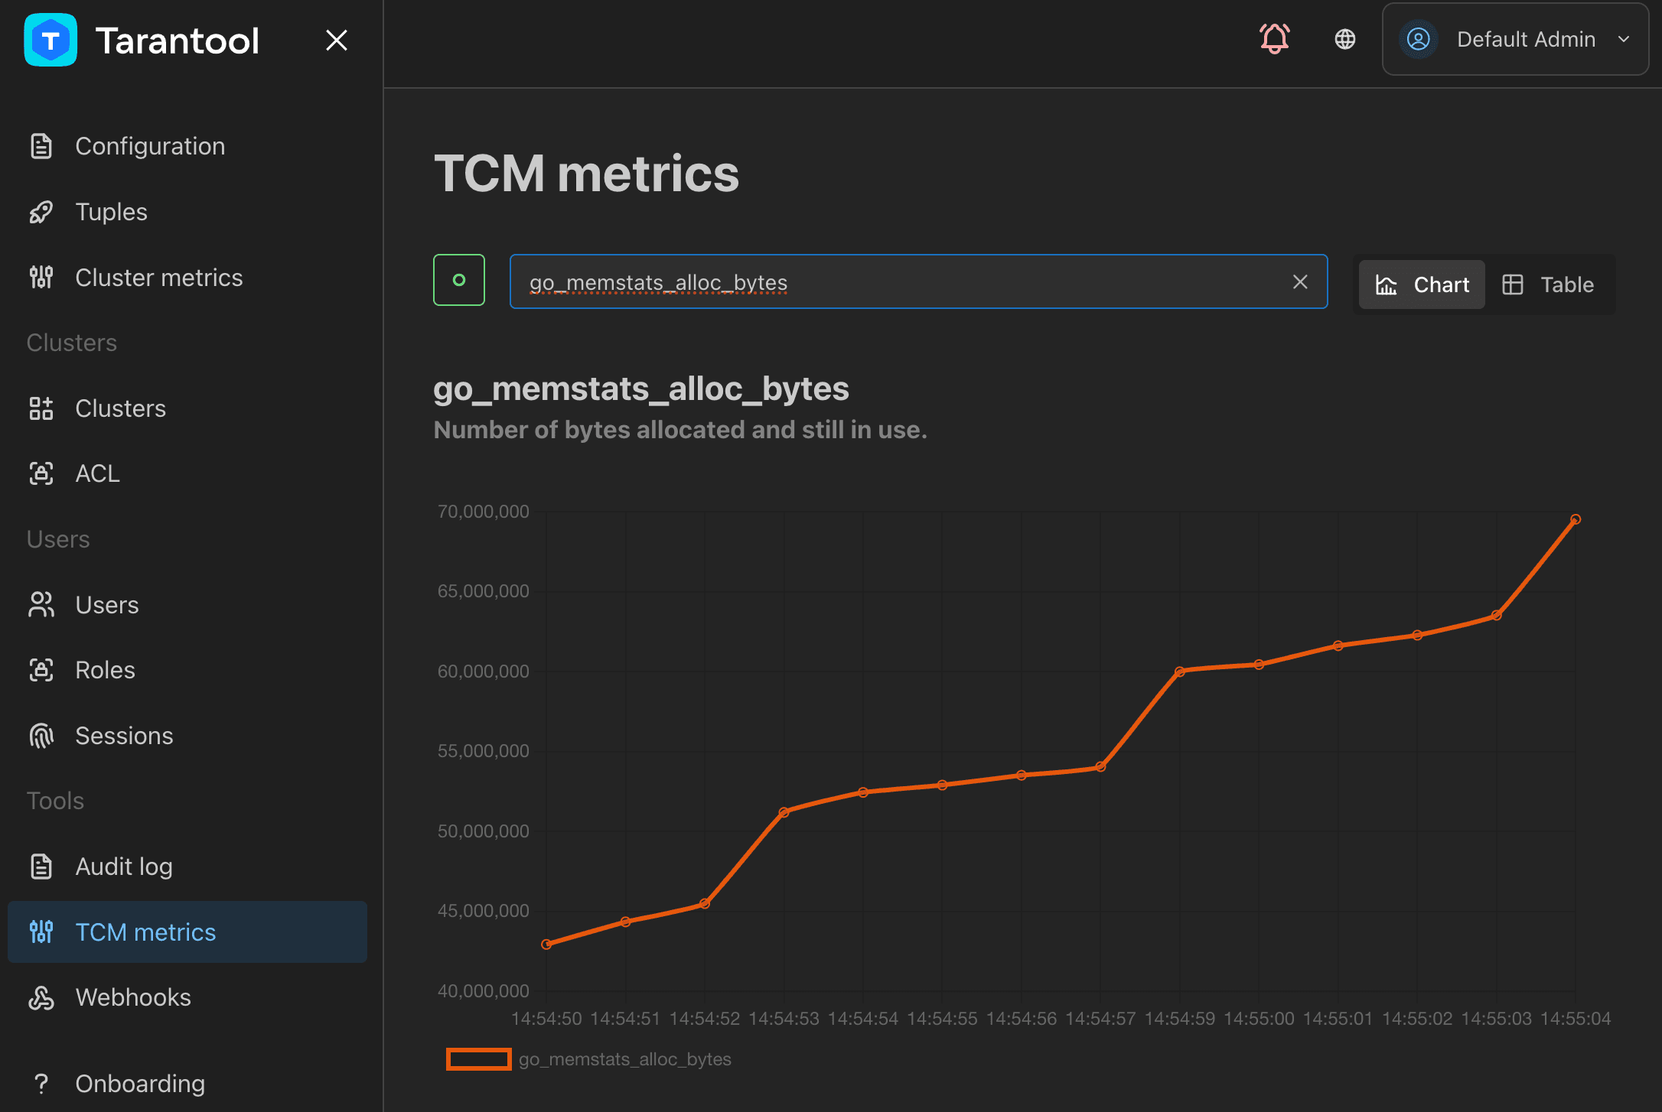Image resolution: width=1662 pixels, height=1112 pixels.
Task: Click the TCM metrics page title
Action: pos(586,174)
